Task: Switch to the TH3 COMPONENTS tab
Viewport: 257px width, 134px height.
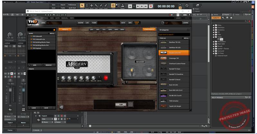Action: click(x=149, y=30)
